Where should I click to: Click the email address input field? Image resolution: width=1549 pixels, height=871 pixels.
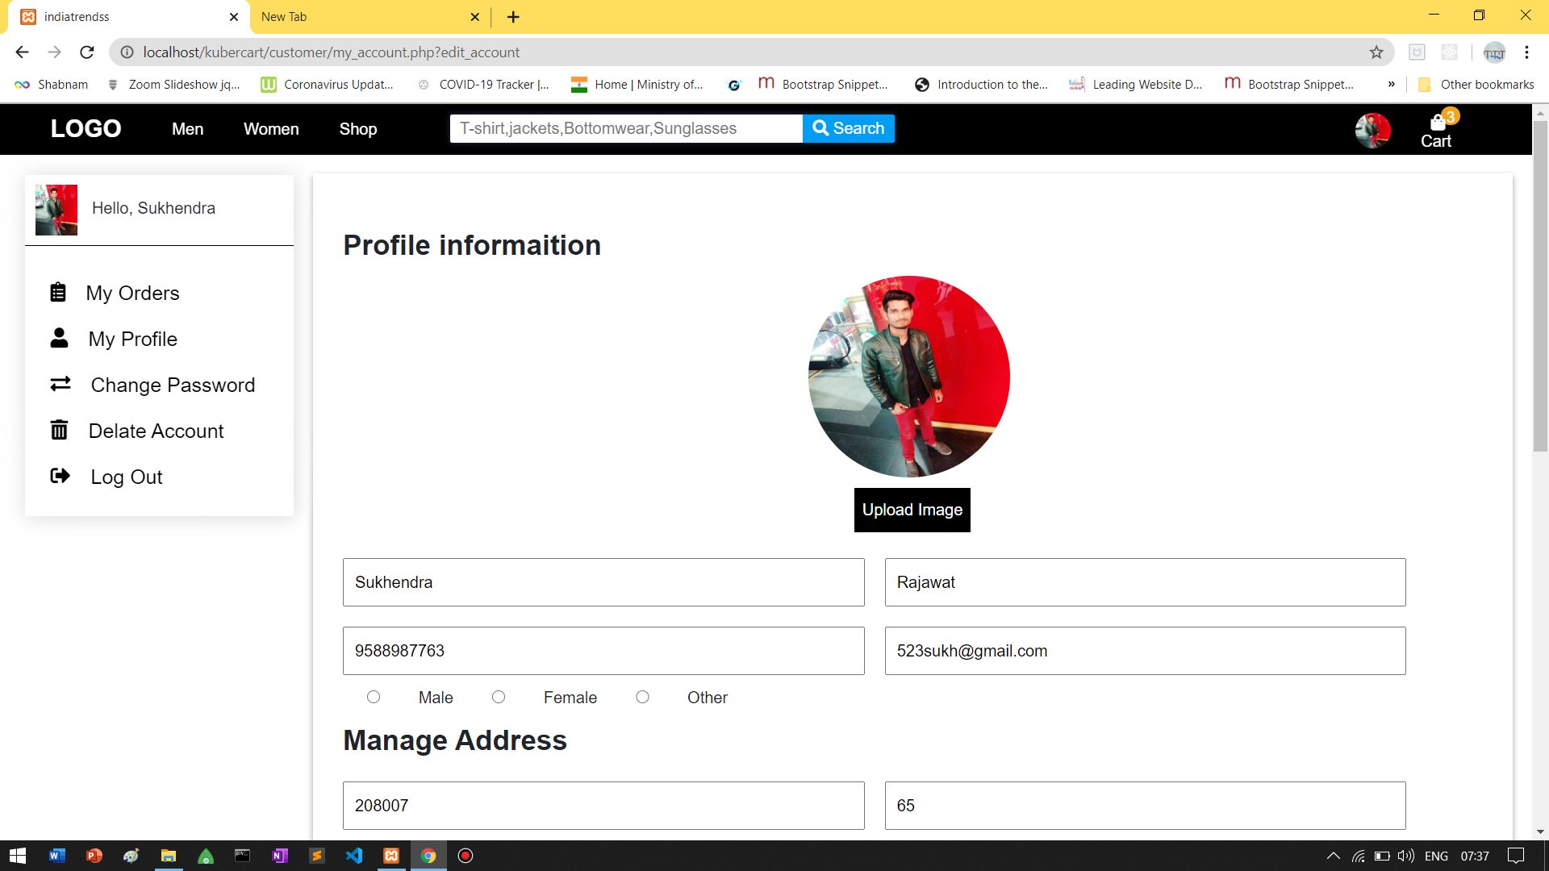1145,651
